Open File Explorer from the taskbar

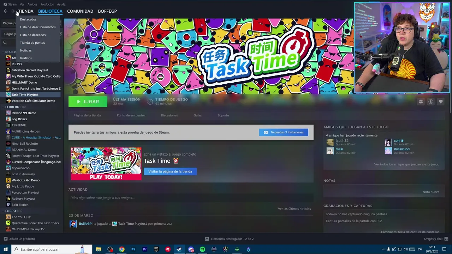[99, 249]
